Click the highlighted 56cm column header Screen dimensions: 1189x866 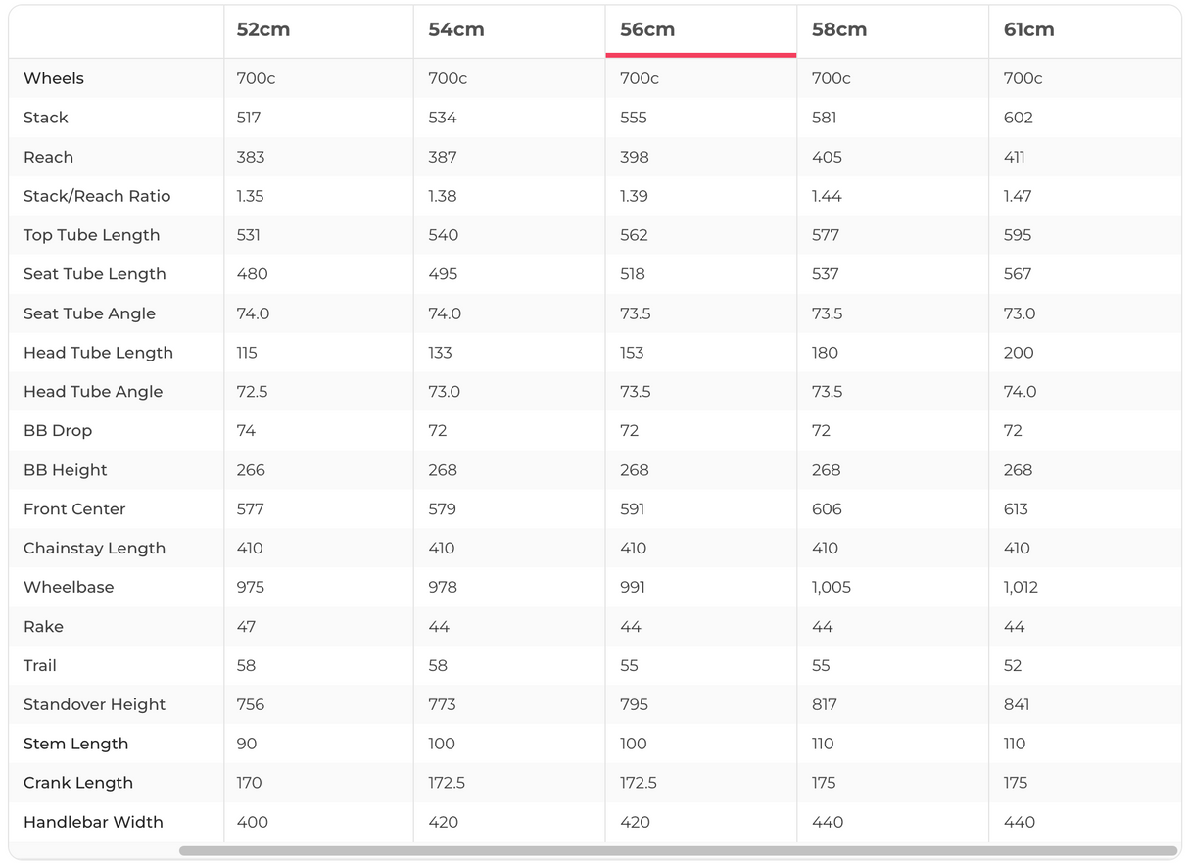[x=647, y=30]
